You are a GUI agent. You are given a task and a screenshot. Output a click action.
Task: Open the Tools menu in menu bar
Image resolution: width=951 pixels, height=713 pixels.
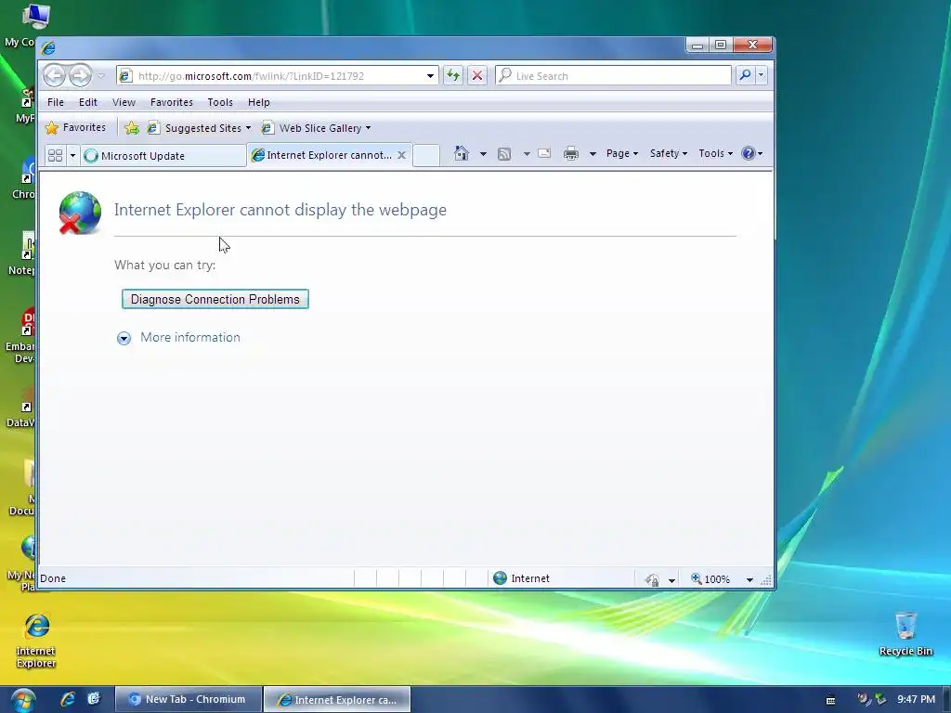(x=220, y=102)
